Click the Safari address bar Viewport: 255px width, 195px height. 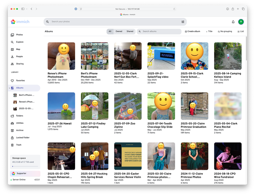click(127, 9)
